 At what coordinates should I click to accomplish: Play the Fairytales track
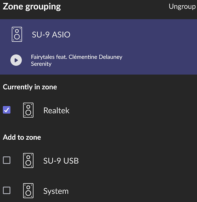tap(16, 60)
